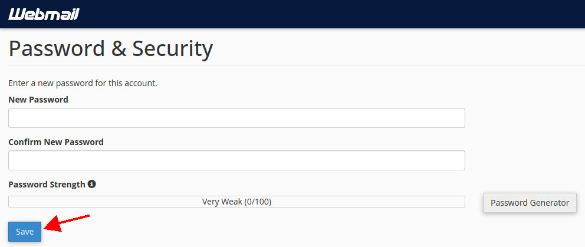Open the Password Generator
Screen dimensions: 585x247
click(530, 203)
